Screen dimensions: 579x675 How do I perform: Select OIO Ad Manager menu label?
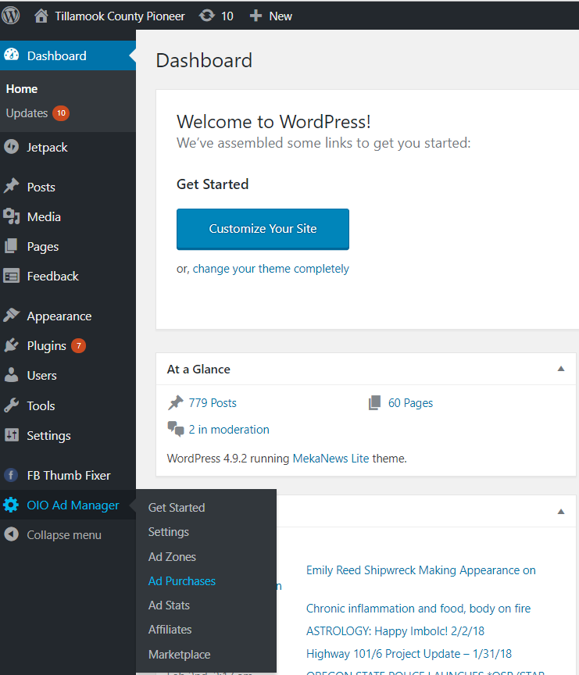pos(73,505)
